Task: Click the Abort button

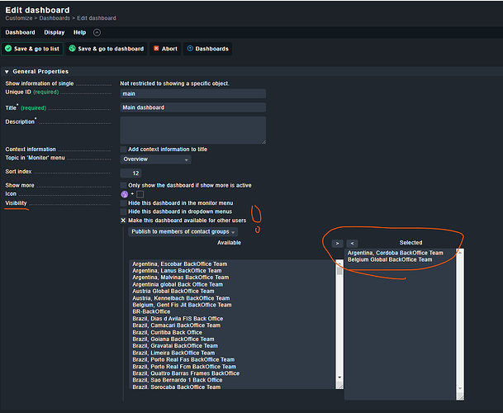Action: coord(165,49)
